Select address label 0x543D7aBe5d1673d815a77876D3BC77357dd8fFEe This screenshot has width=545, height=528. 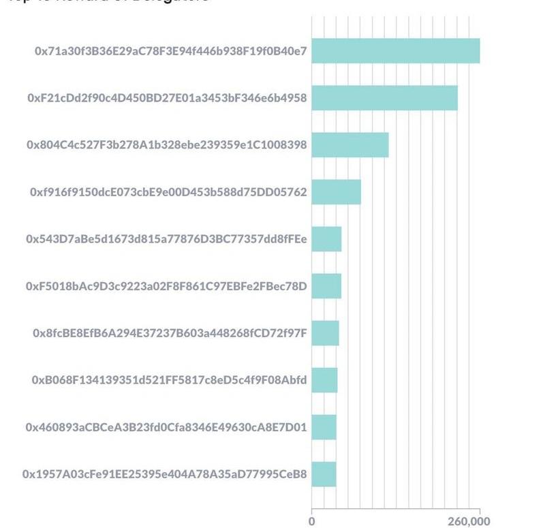pyautogui.click(x=166, y=239)
